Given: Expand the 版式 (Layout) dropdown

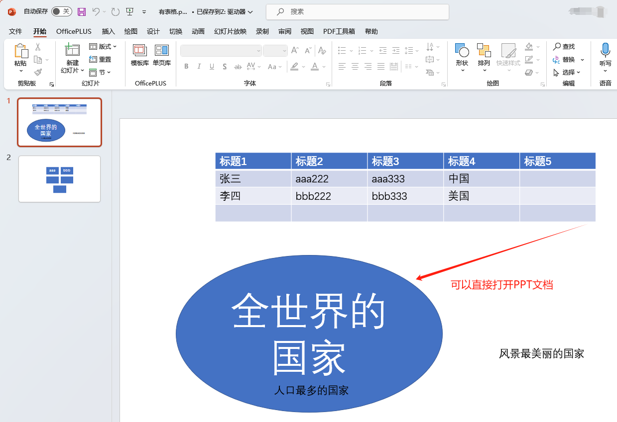Looking at the screenshot, I should click(x=103, y=46).
